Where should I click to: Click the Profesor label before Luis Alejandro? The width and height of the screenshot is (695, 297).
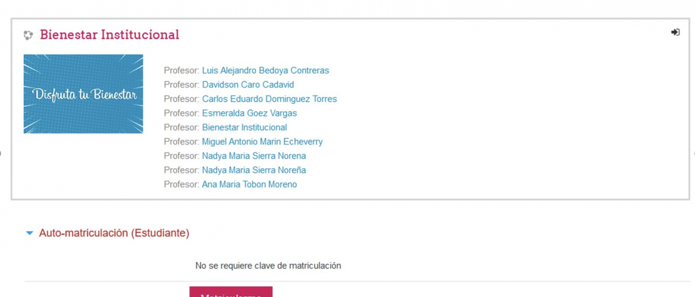tap(182, 71)
